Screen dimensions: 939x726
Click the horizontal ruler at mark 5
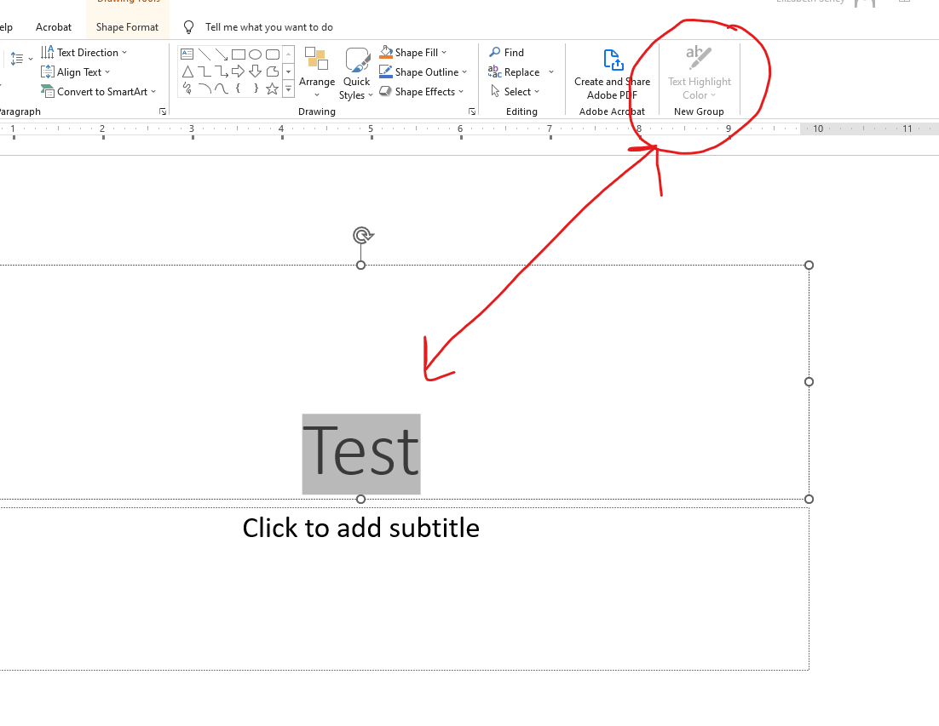click(372, 129)
